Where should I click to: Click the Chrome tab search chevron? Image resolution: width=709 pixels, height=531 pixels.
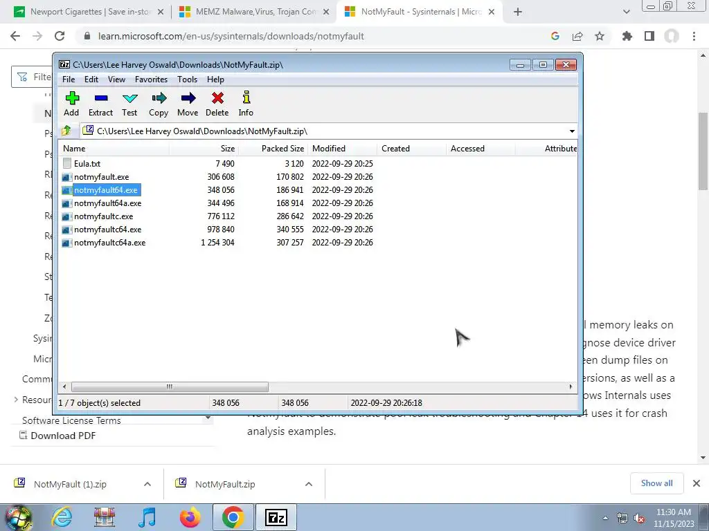pos(626,12)
